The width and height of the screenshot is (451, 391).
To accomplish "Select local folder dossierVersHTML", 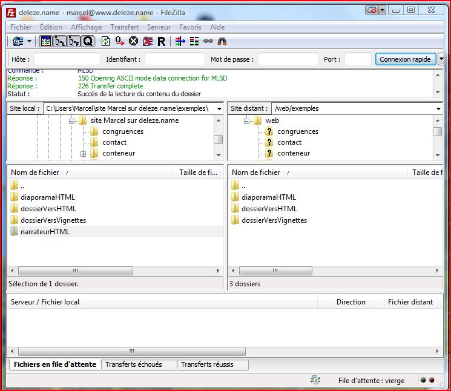I will tap(48, 209).
